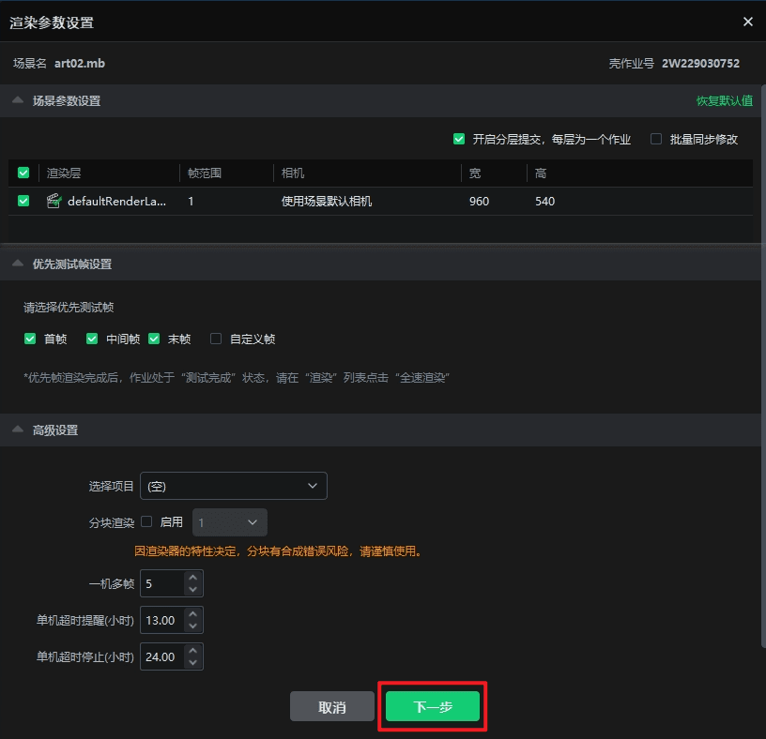The image size is (766, 739).
Task: Disable the 开启分层提交 checkbox
Action: pos(459,139)
